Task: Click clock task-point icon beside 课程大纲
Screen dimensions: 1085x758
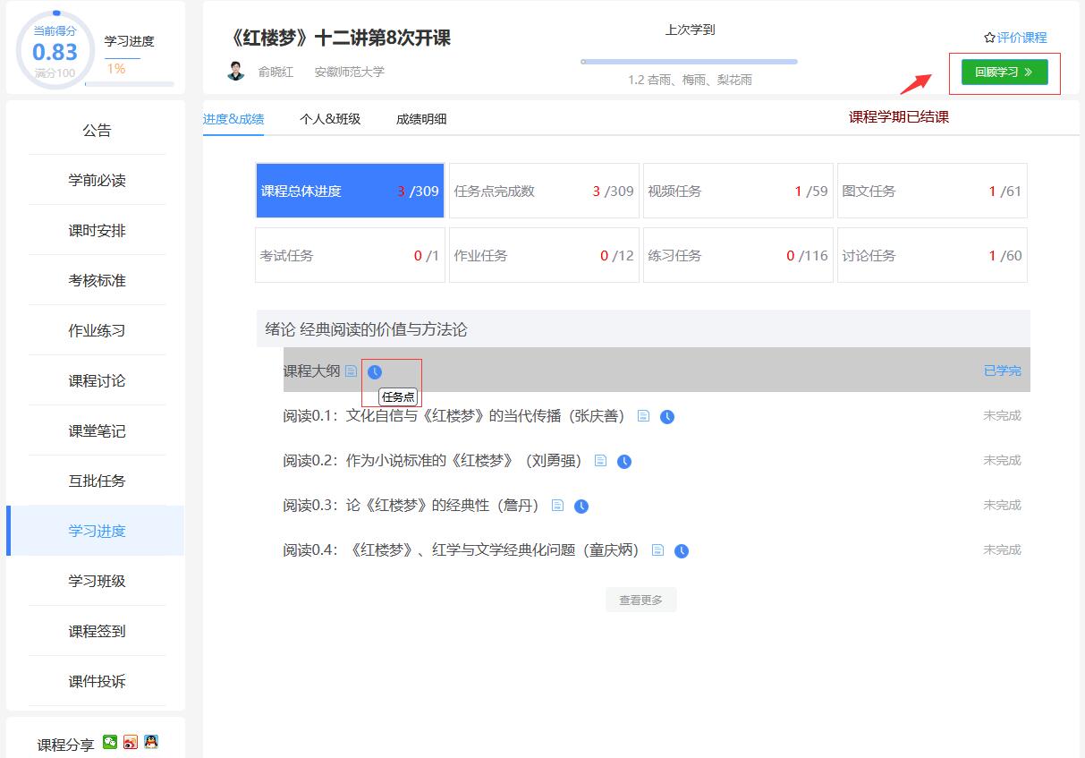Action: (x=375, y=371)
